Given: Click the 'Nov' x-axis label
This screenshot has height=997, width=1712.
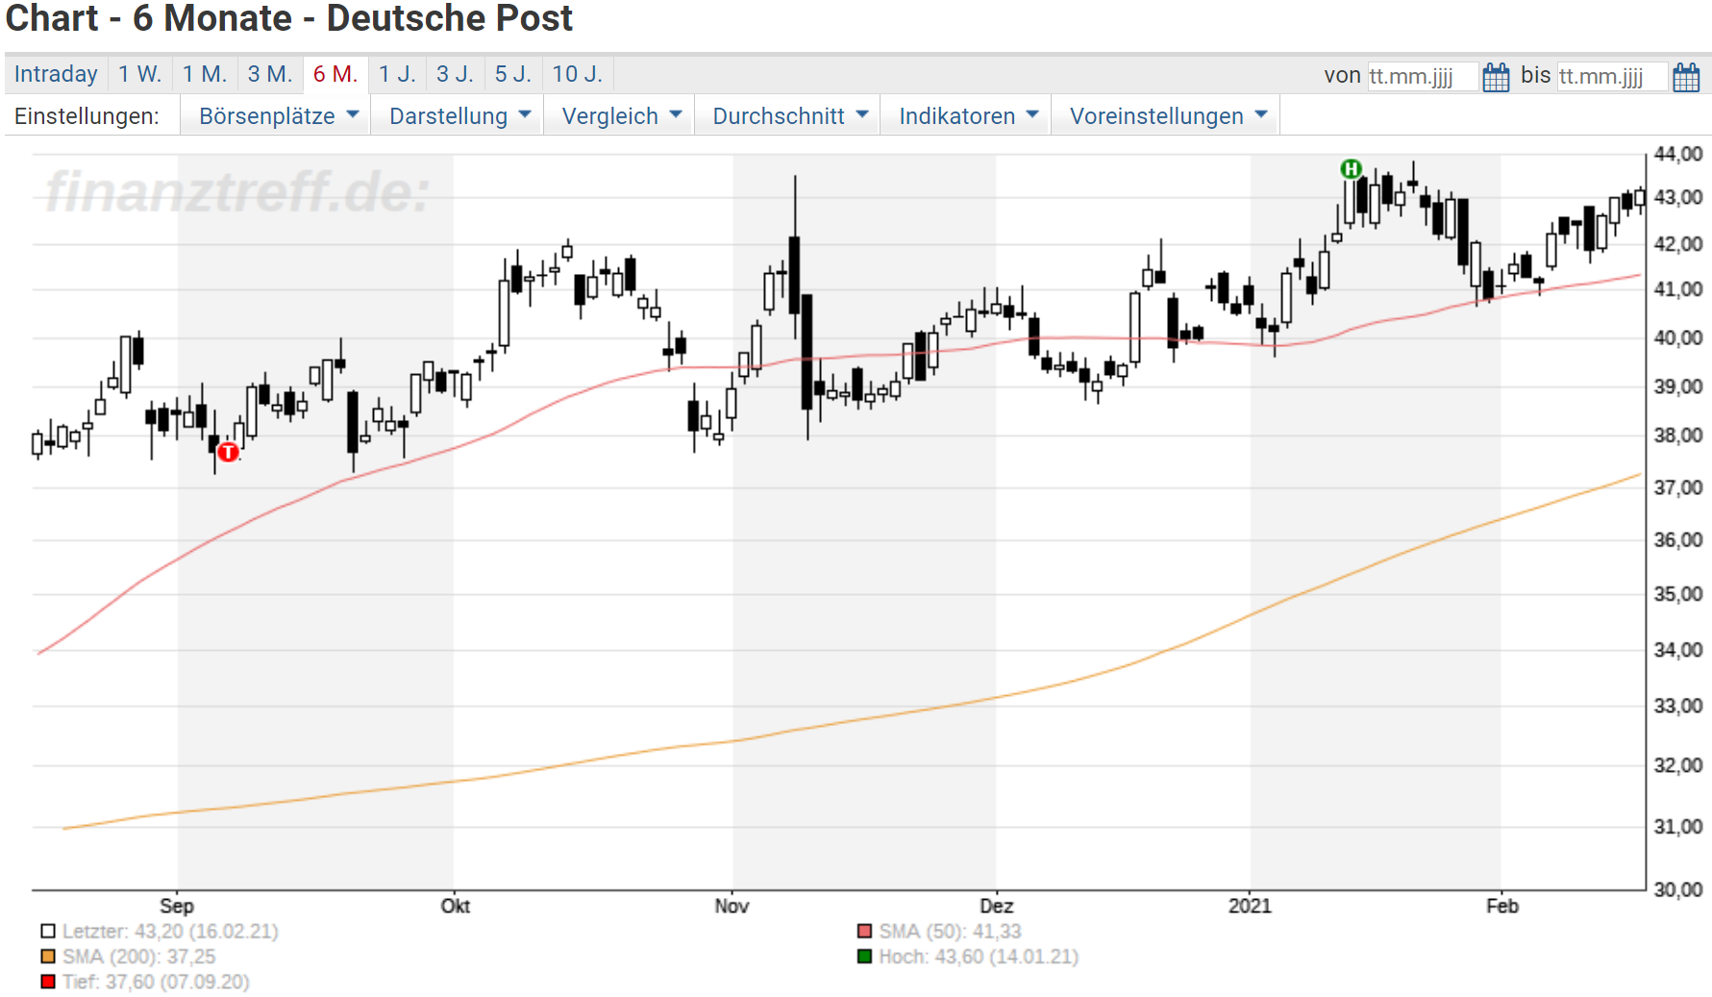Looking at the screenshot, I should pyautogui.click(x=732, y=906).
